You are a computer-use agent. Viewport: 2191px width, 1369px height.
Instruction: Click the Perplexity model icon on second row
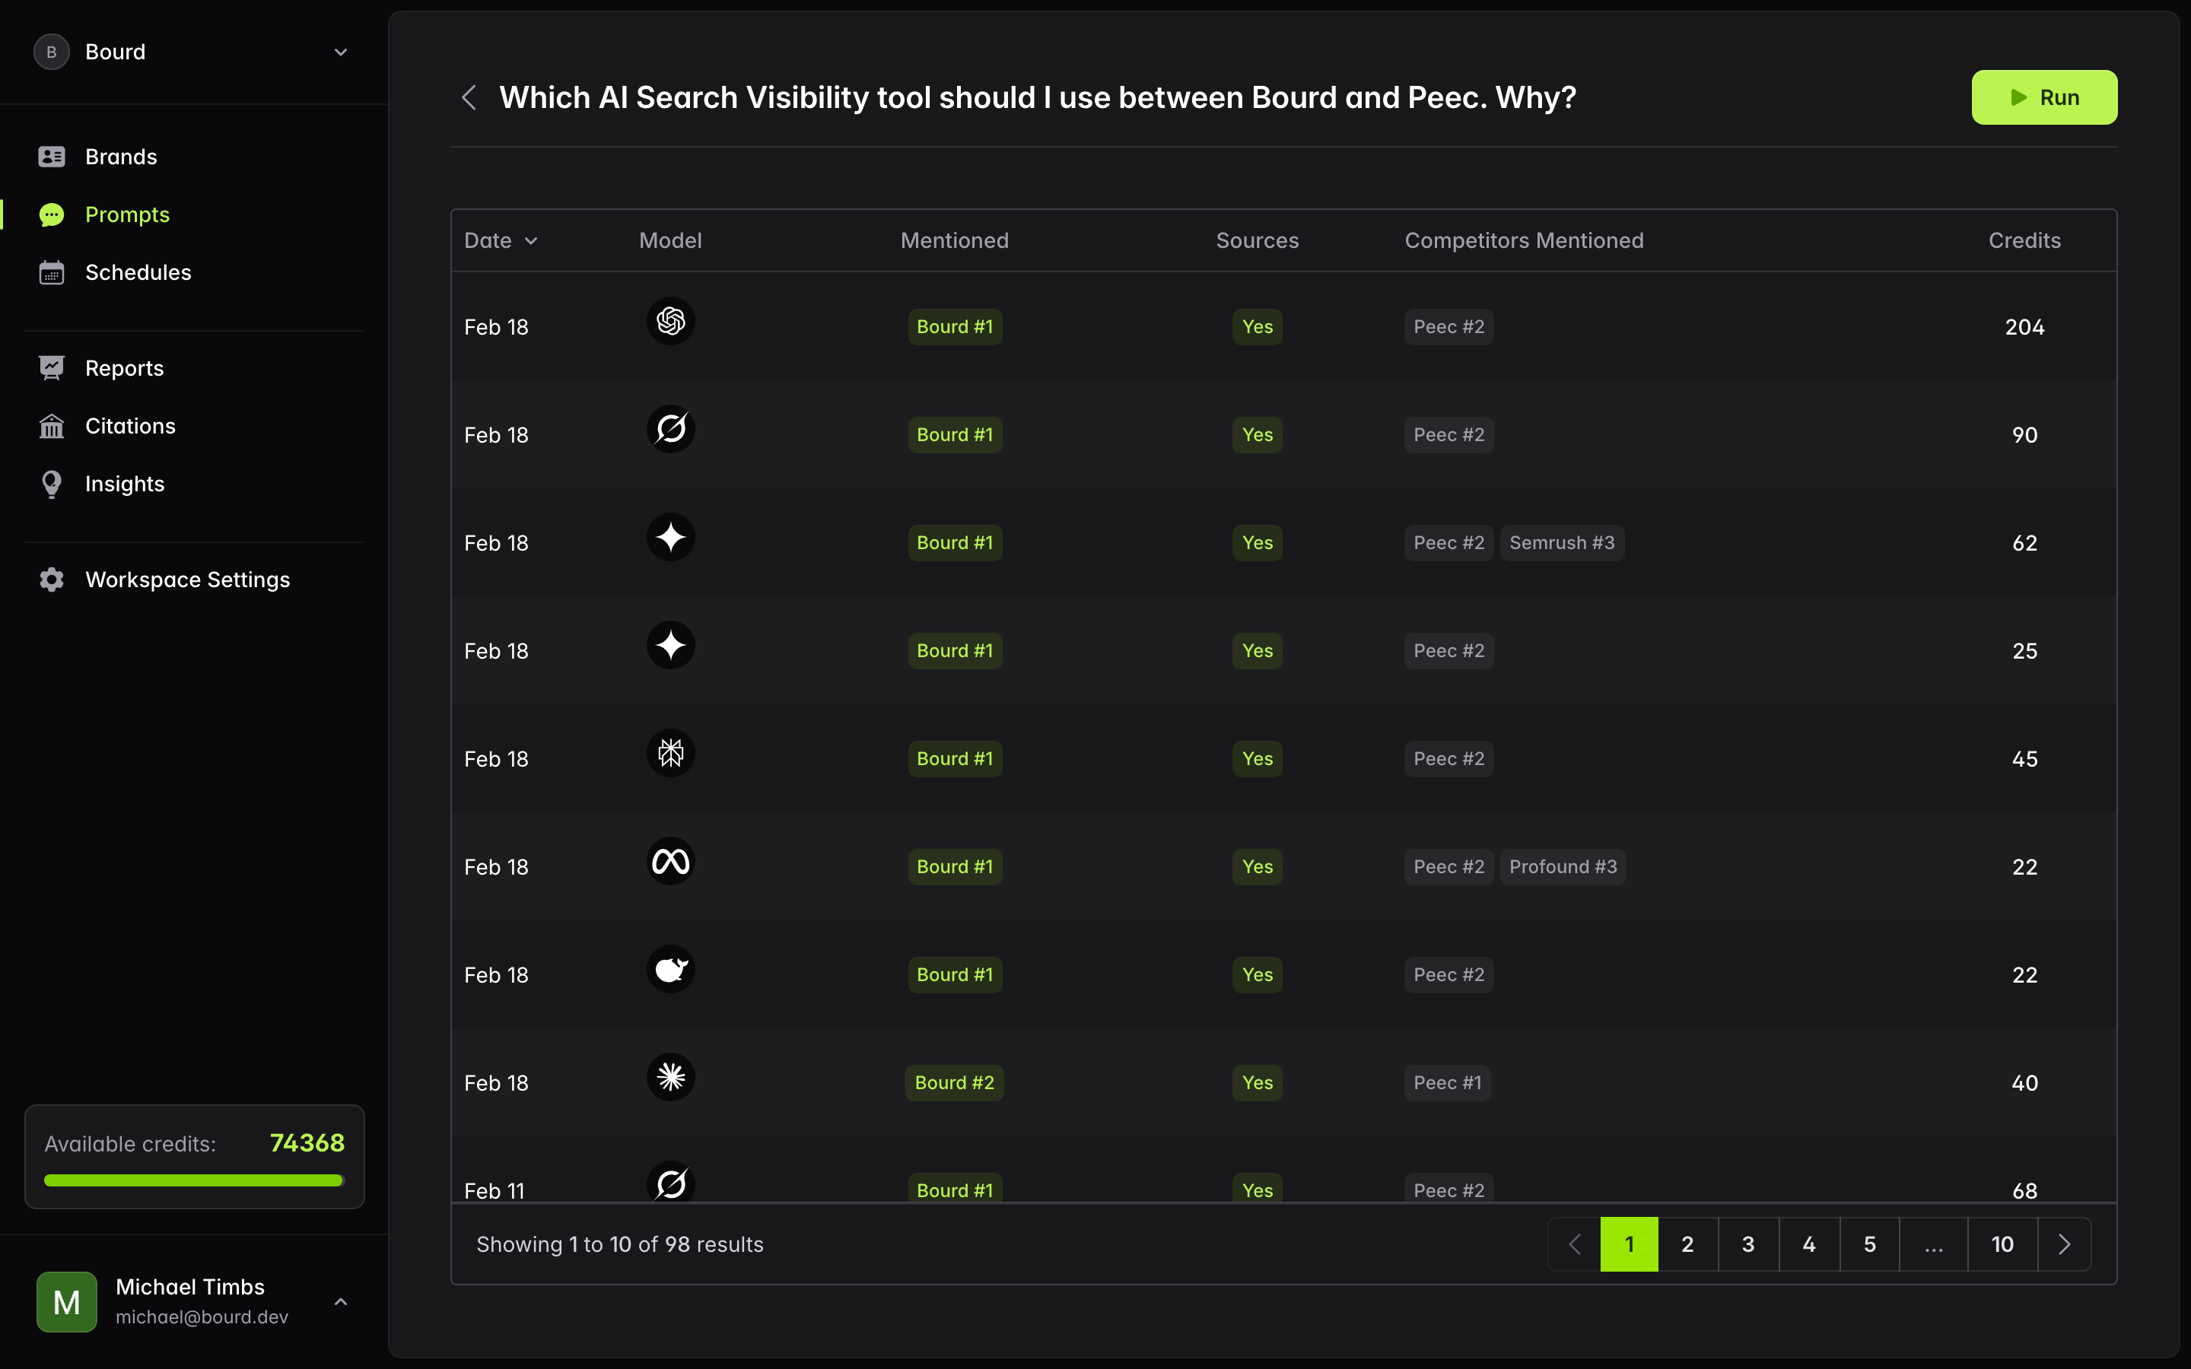[x=670, y=428]
